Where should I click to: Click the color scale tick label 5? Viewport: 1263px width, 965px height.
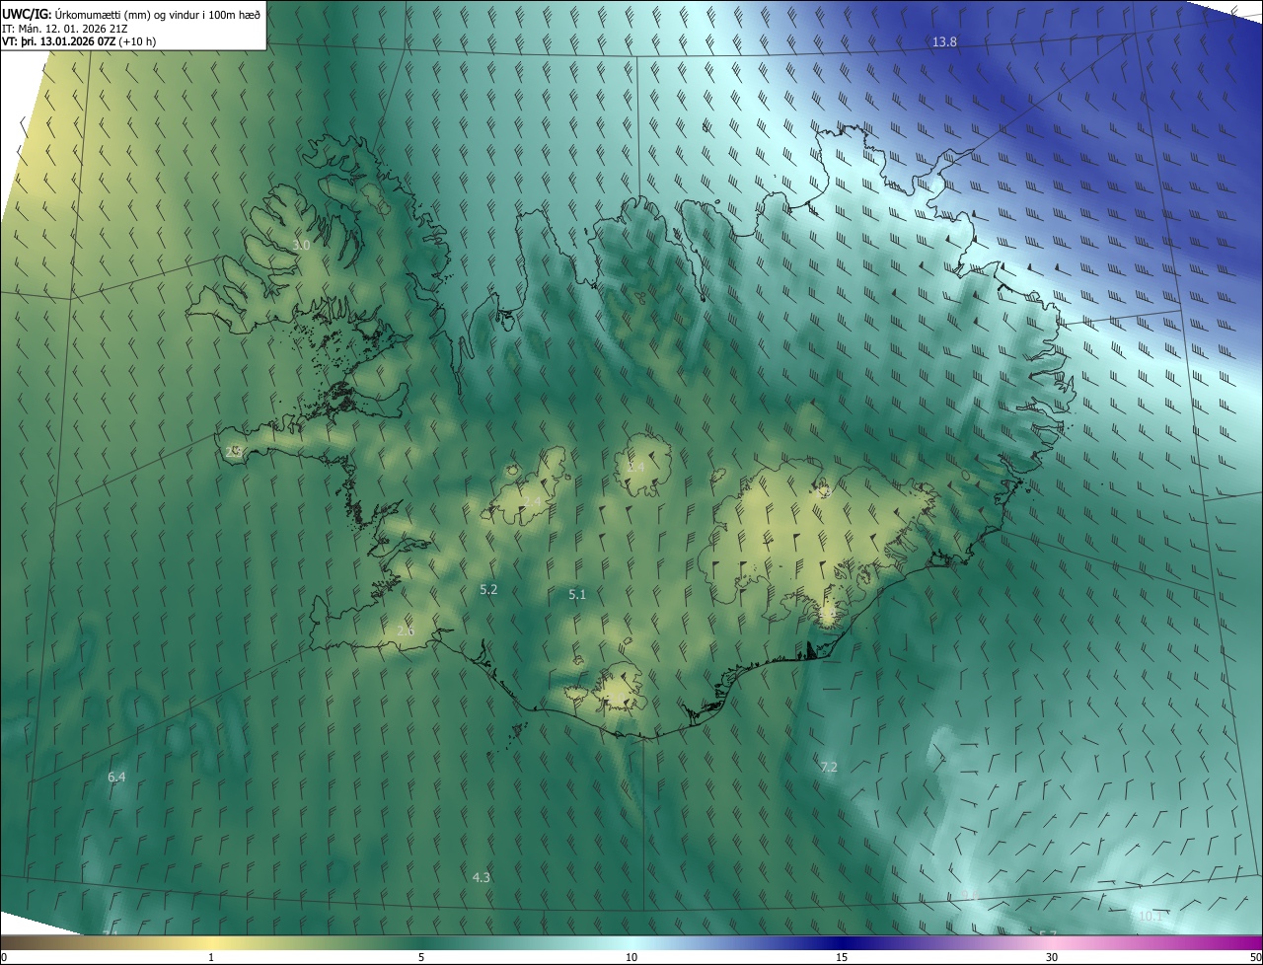point(421,957)
